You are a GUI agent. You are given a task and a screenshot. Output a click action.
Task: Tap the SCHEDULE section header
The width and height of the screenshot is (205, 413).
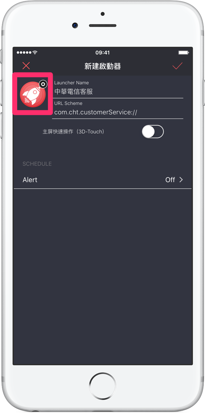pos(37,164)
